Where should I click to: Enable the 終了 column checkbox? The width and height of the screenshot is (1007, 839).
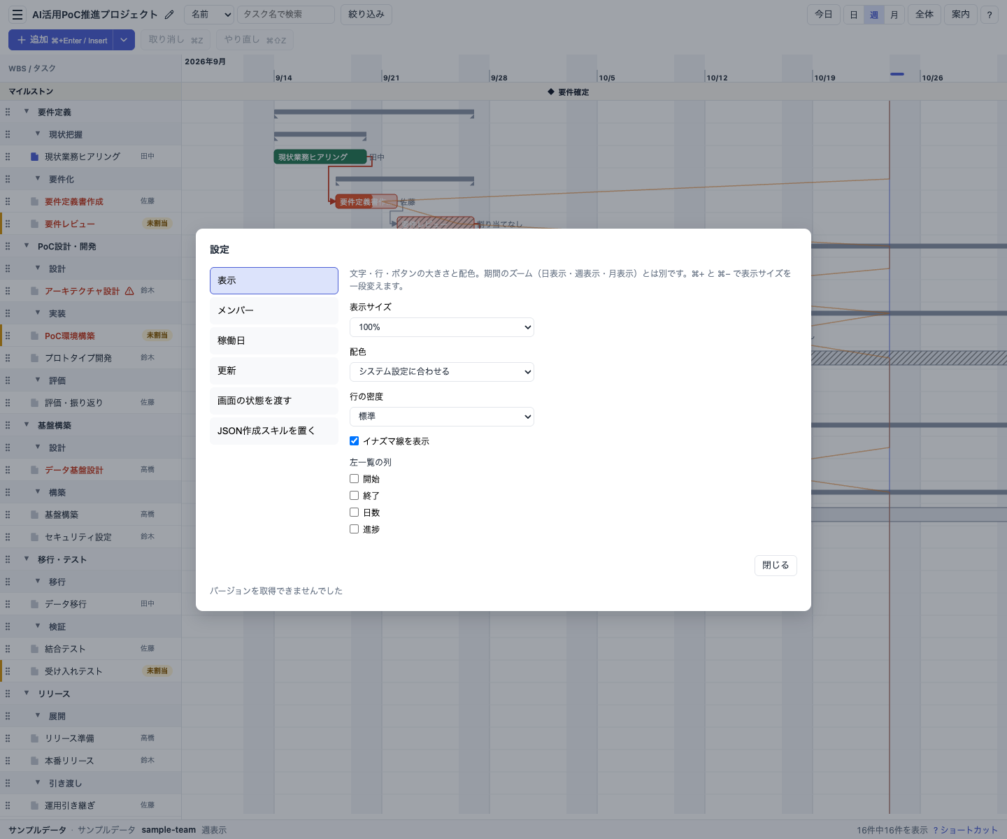click(355, 496)
